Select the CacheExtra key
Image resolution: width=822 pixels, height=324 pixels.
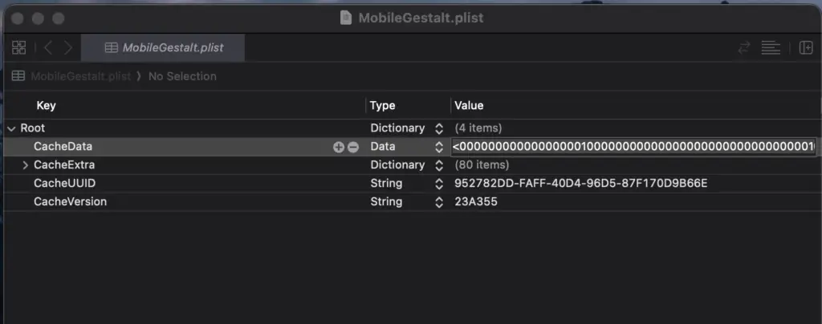64,165
